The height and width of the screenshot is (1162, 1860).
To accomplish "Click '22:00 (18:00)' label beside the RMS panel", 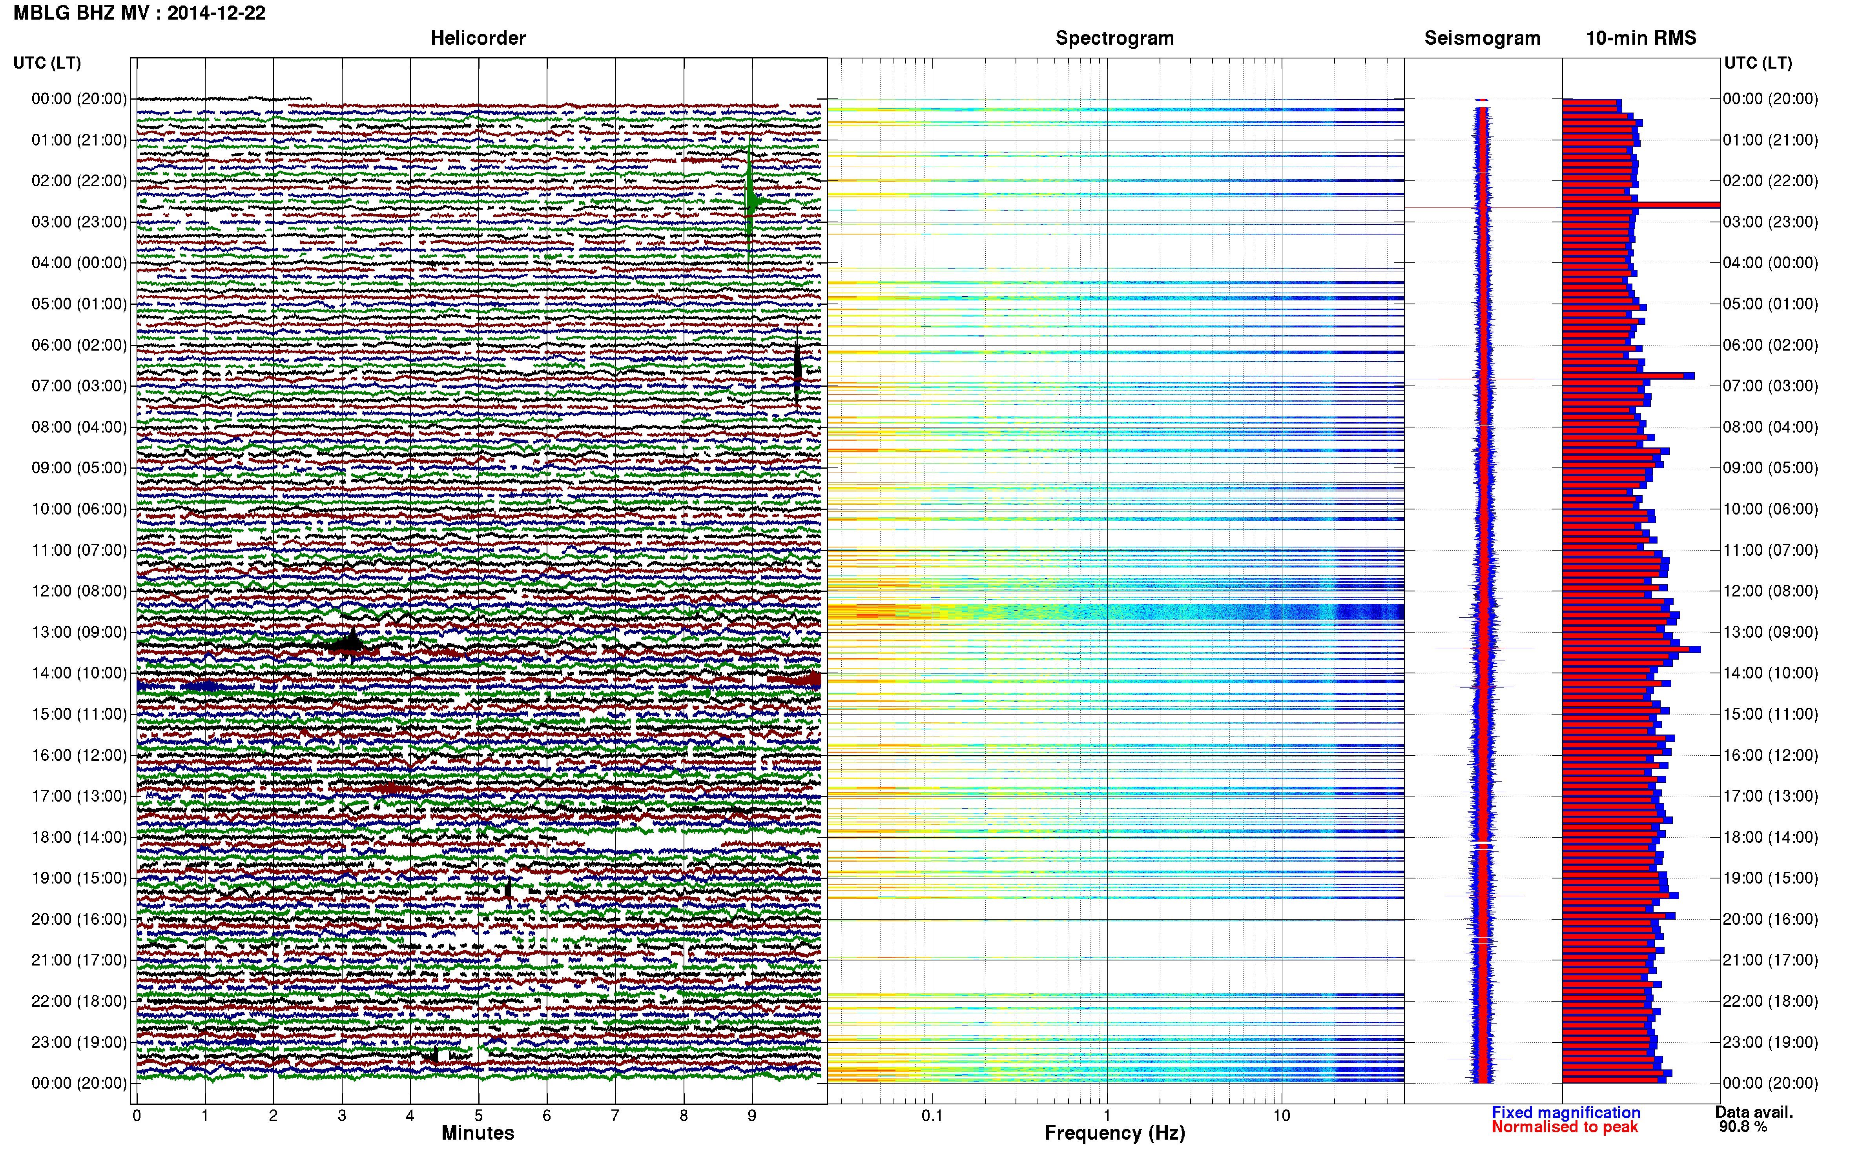I will [x=1770, y=1000].
